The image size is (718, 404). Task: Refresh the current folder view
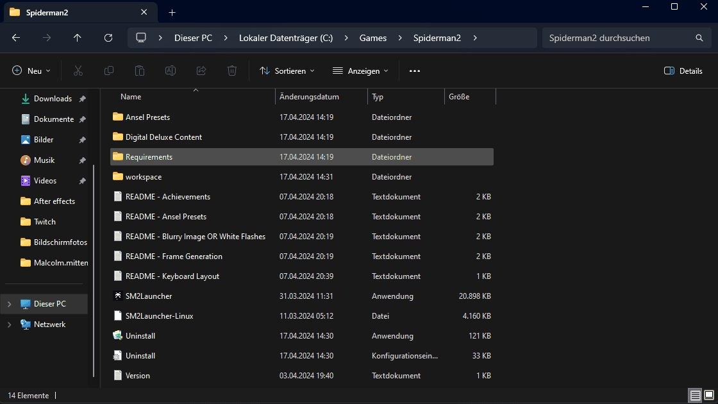click(108, 38)
